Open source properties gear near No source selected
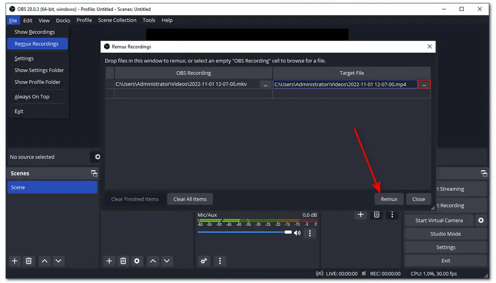 [x=97, y=157]
